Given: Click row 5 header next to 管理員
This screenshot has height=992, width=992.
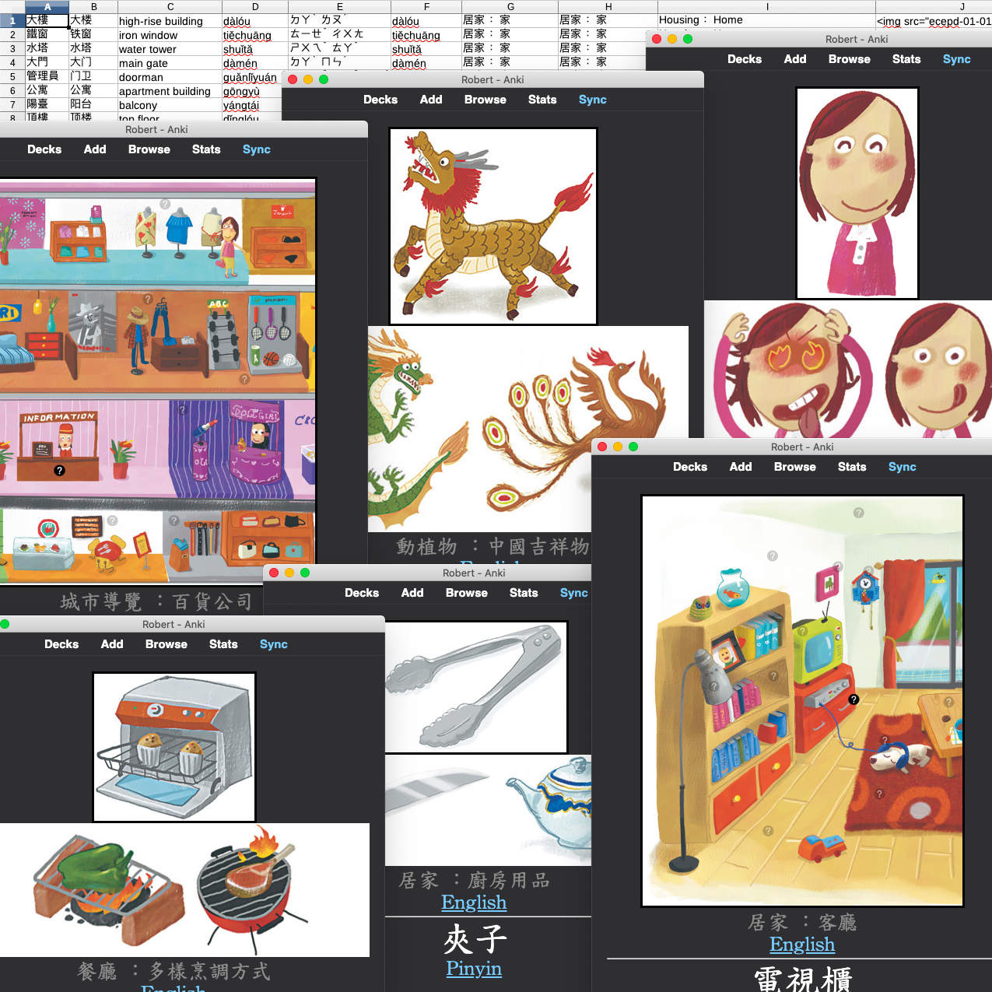Looking at the screenshot, I should pos(12,77).
